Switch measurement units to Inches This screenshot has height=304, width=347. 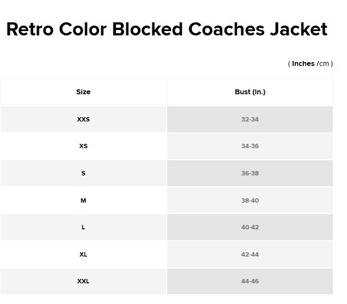pos(303,64)
